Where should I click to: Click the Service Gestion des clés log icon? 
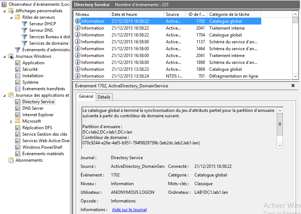tap(18, 134)
